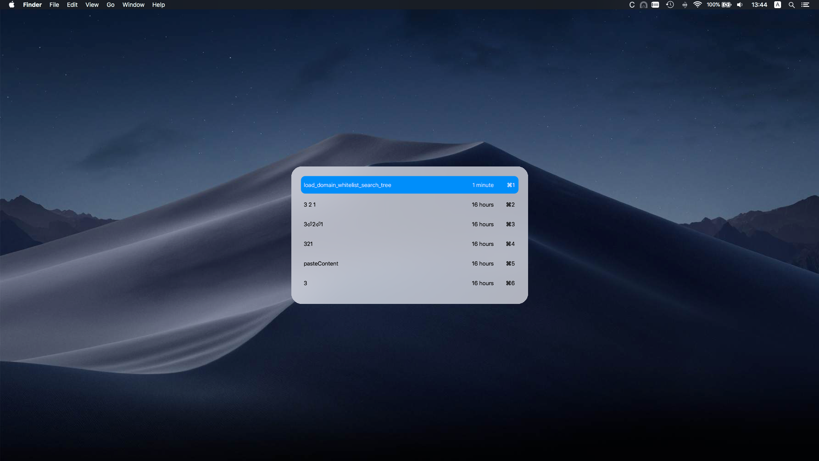
Task: Open the volume control in menu bar
Action: [x=740, y=5]
